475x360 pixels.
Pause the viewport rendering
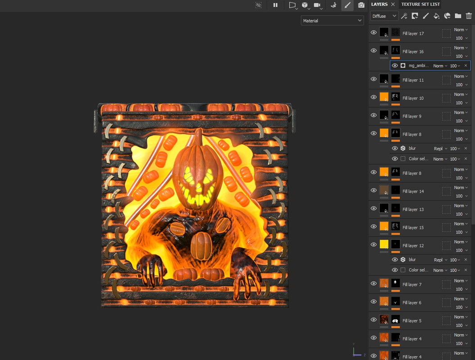click(x=276, y=5)
